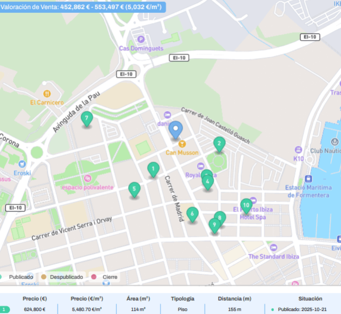
Task: Toggle the Despublicado legend filter
Action: click(x=44, y=277)
